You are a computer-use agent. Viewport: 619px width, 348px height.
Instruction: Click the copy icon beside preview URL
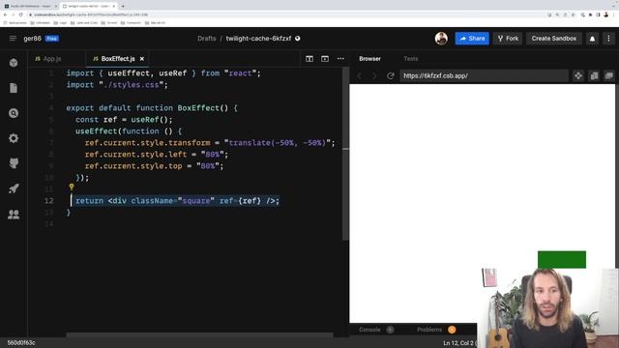(594, 75)
